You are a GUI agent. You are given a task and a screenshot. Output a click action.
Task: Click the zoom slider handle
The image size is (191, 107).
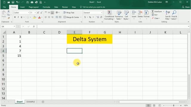tap(174, 106)
